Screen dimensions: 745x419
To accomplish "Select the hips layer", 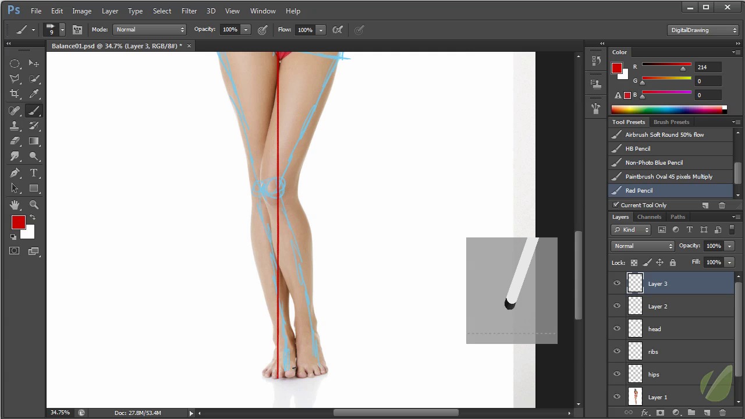I will point(654,375).
